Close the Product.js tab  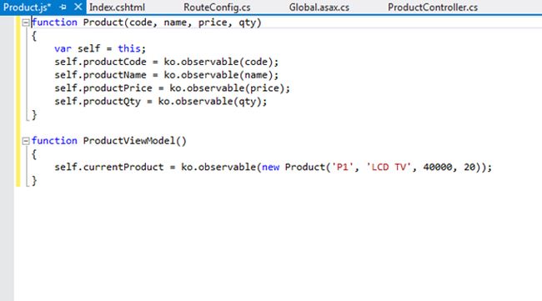coord(78,7)
